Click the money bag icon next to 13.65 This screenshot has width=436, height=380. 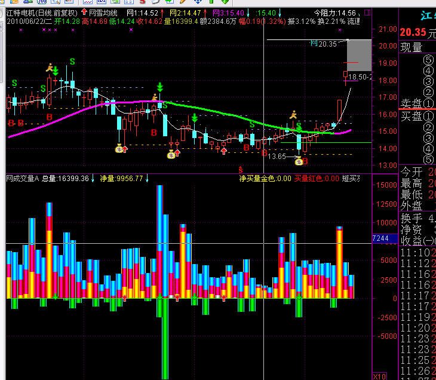tap(299, 161)
